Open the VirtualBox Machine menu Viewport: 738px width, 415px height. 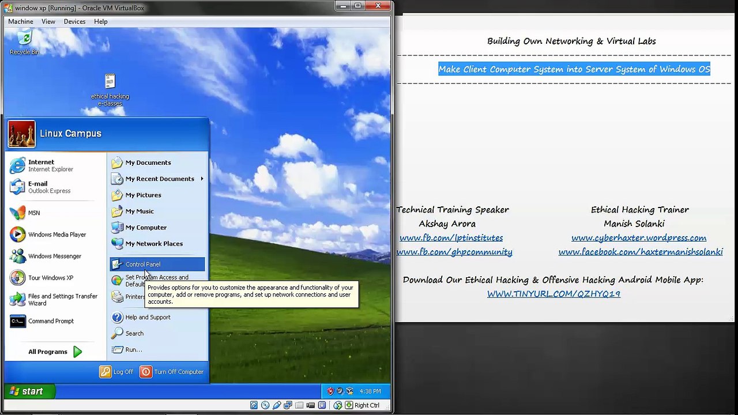[x=21, y=21]
